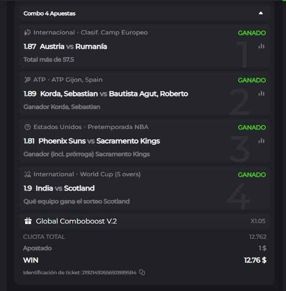This screenshot has height=291, width=286.
Task: Click the basketball sport icon
Action: (28, 127)
